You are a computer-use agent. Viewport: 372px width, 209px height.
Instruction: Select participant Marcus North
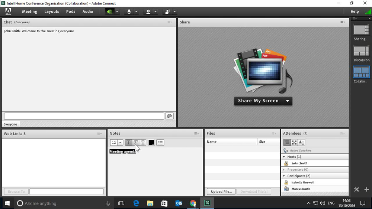[x=315, y=189]
